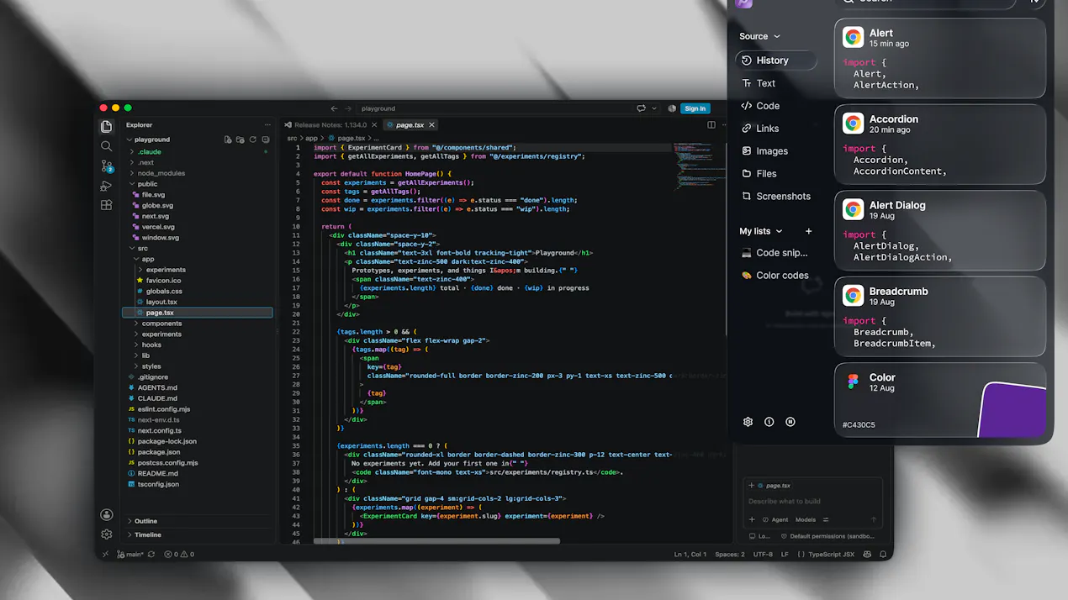1068x600 pixels.
Task: Click the purple #C430C5 color card
Action: click(940, 400)
